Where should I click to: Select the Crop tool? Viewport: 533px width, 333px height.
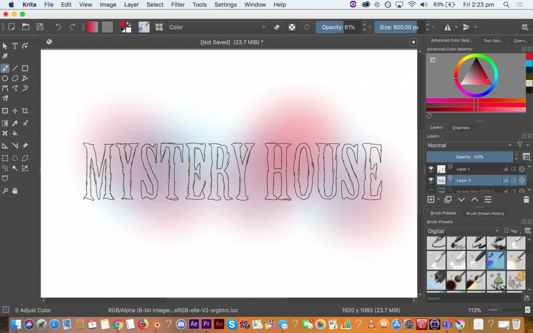(25, 111)
